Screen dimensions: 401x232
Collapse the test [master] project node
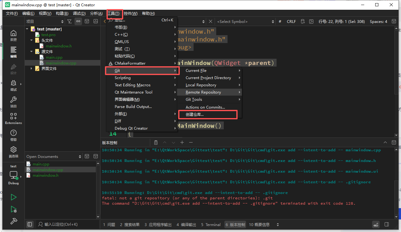point(27,29)
